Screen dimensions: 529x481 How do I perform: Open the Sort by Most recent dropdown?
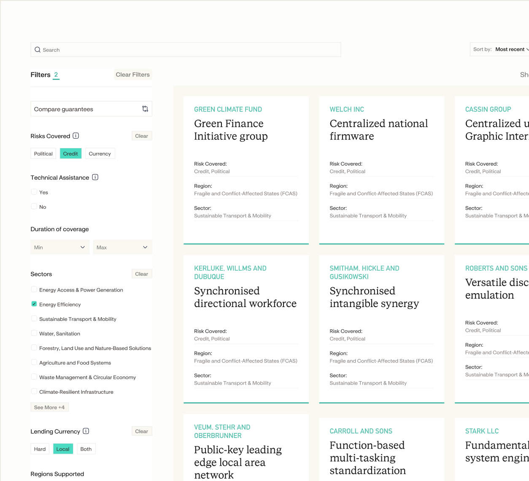click(x=511, y=49)
